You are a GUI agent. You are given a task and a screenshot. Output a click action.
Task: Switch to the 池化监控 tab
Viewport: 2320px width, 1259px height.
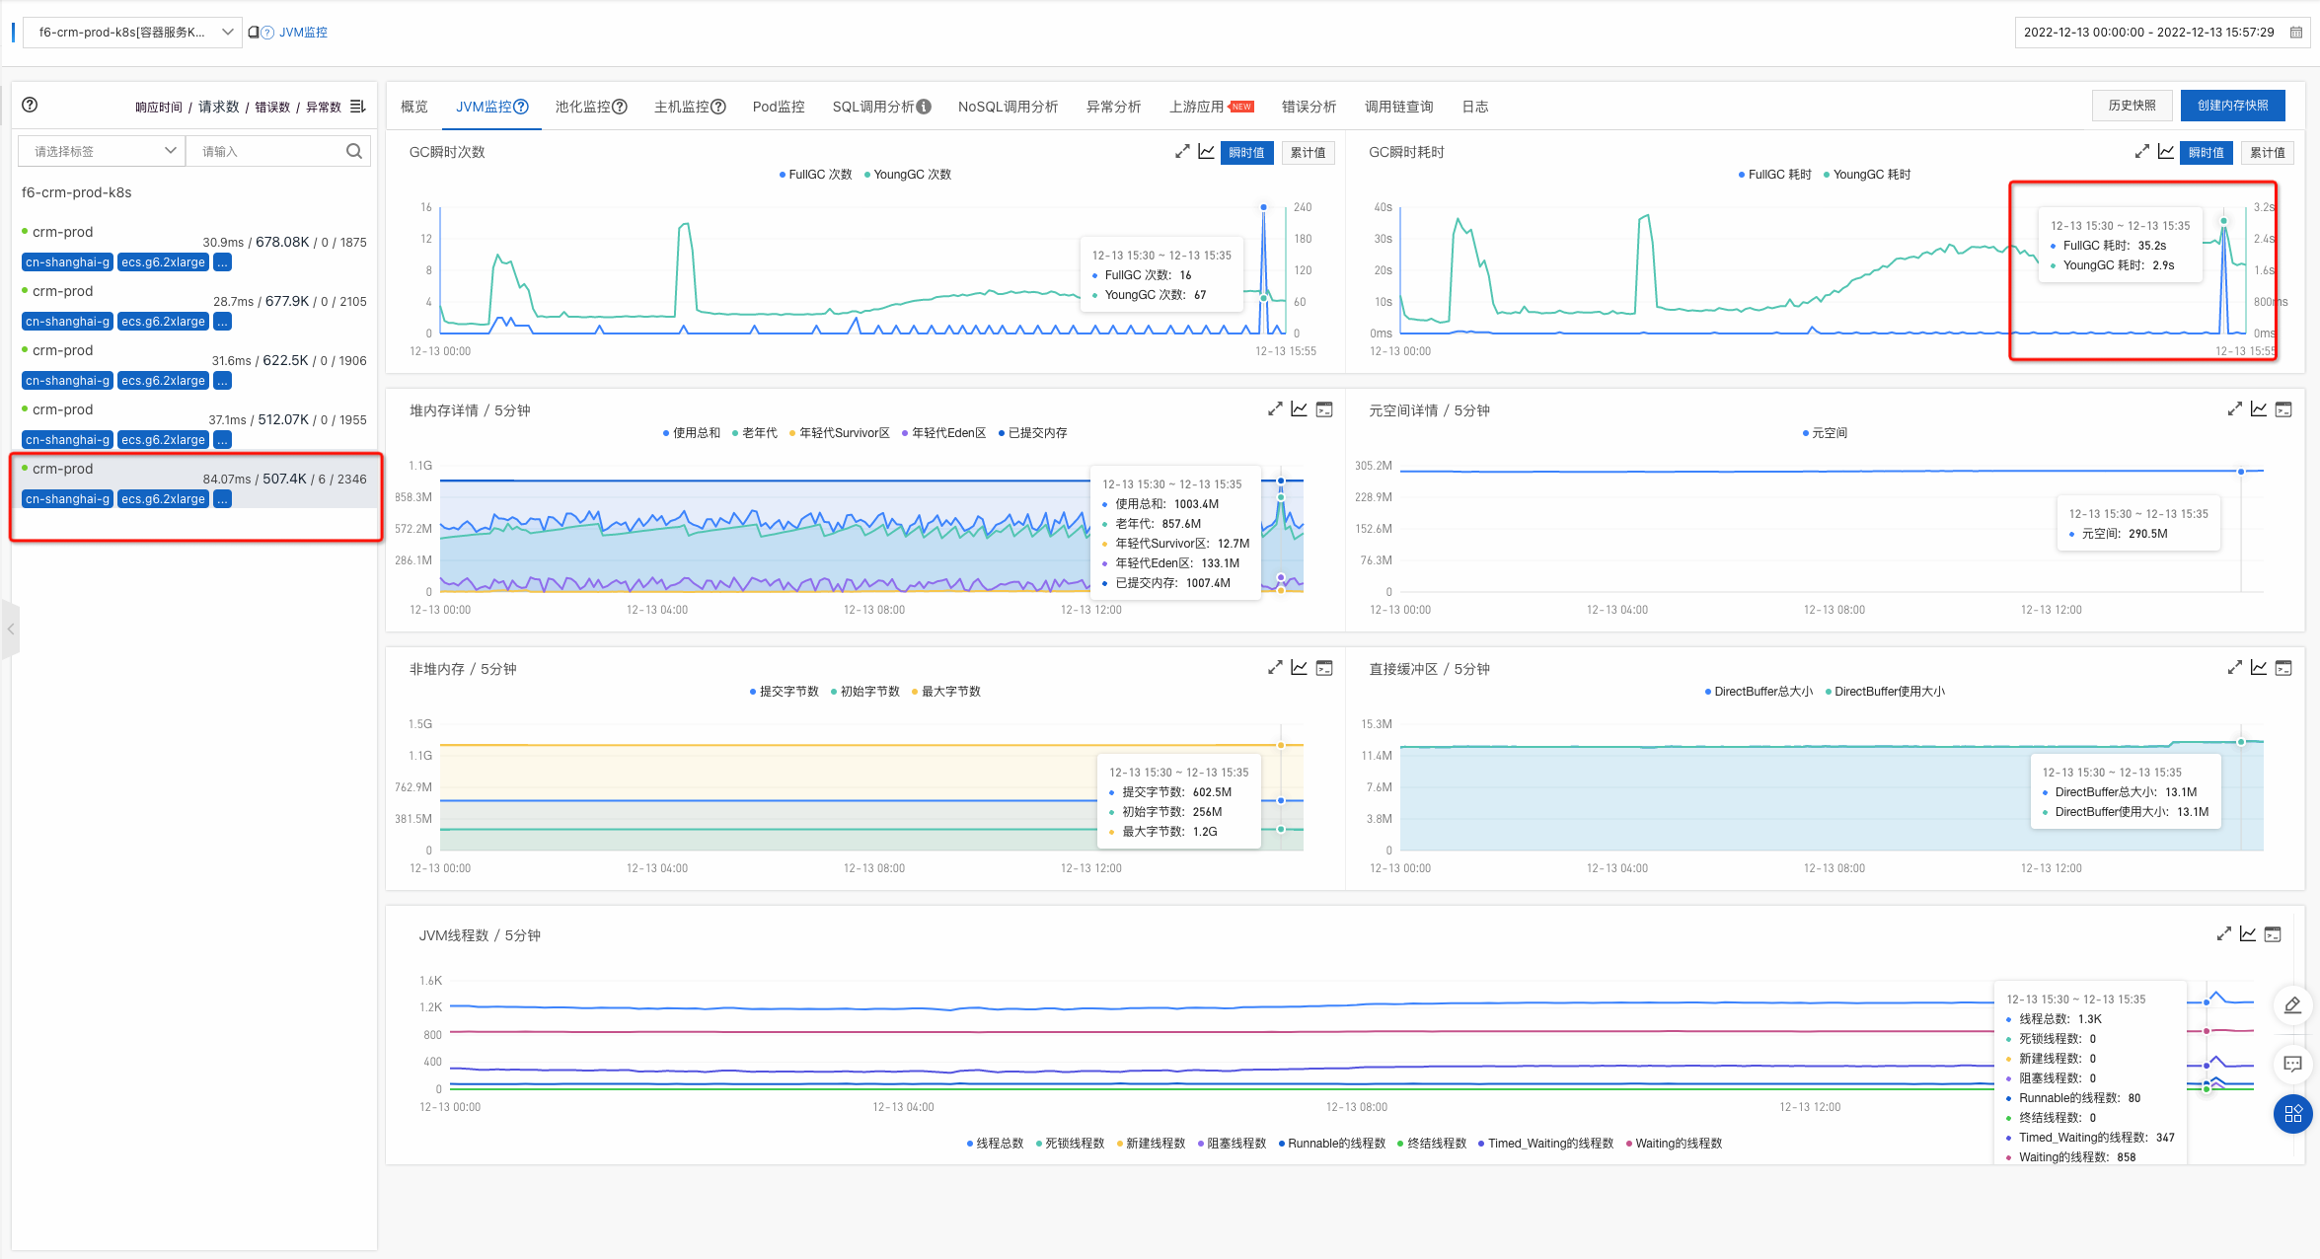click(x=590, y=107)
